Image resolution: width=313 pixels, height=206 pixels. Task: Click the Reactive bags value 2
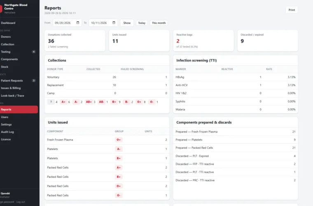(178, 41)
